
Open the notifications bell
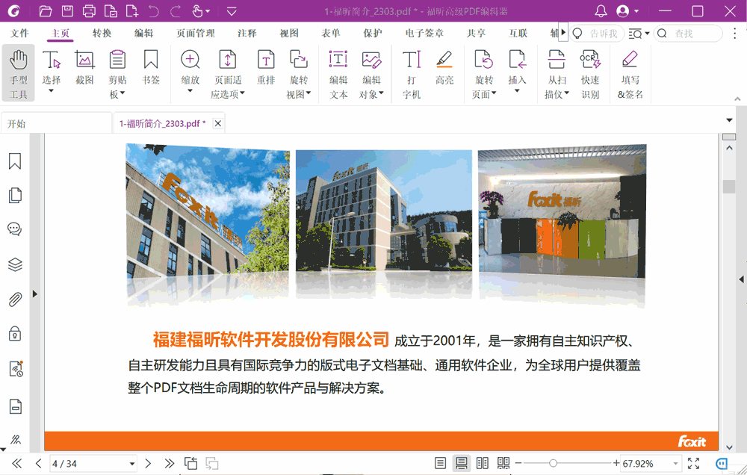coord(601,11)
